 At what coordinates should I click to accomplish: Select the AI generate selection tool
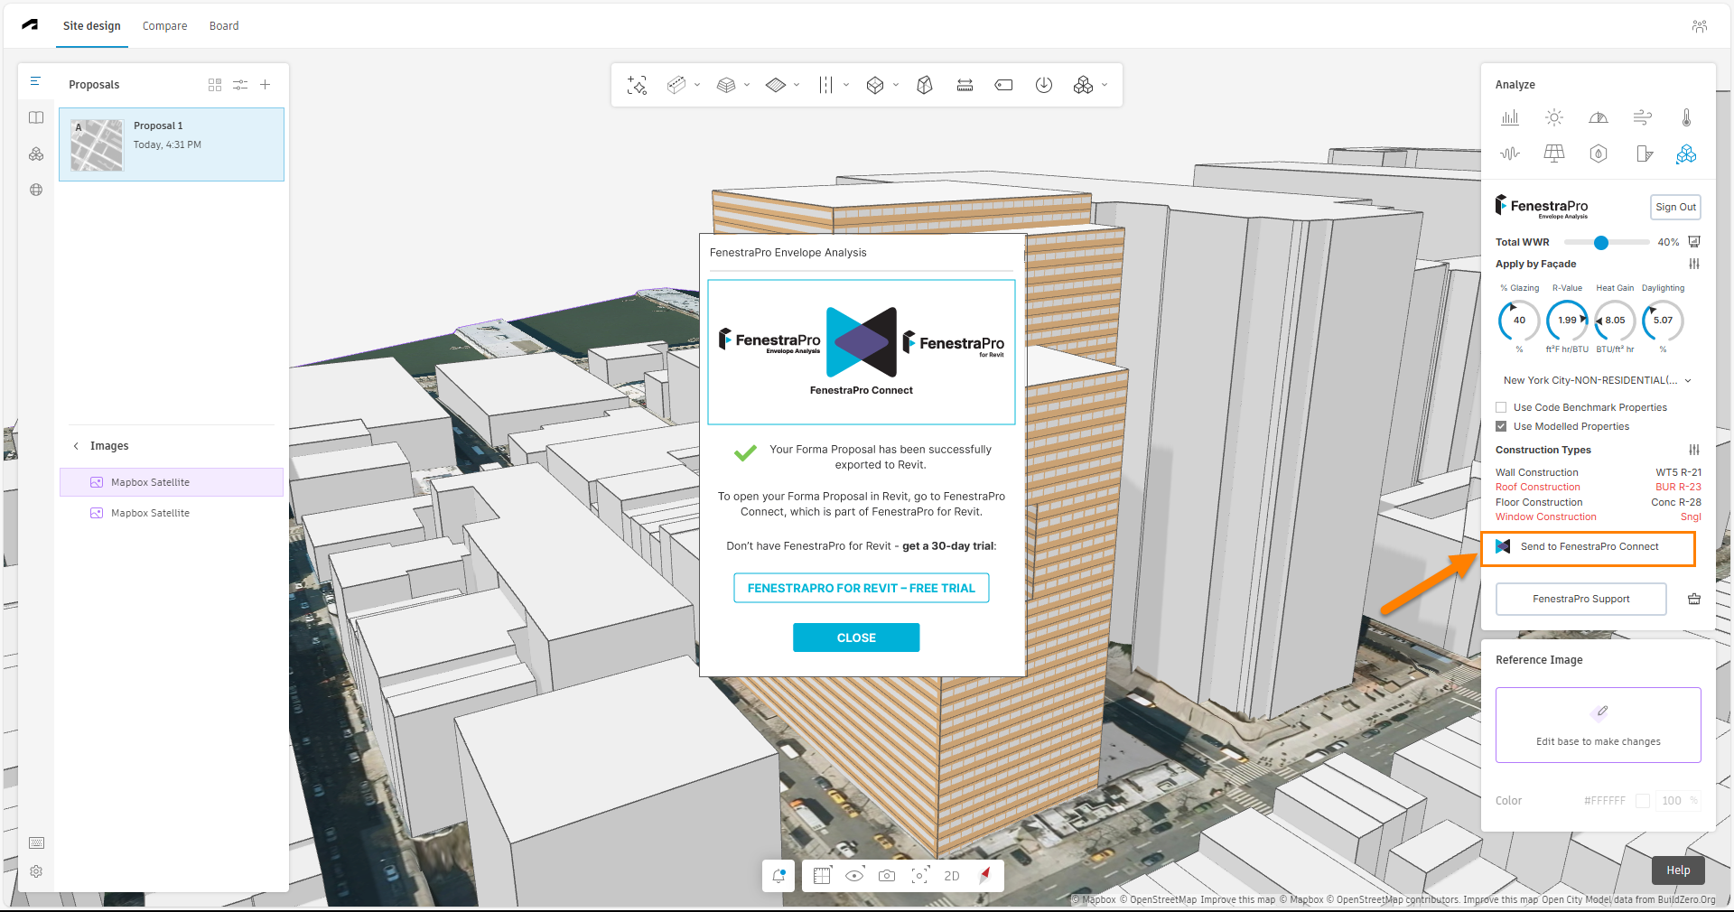[x=637, y=85]
